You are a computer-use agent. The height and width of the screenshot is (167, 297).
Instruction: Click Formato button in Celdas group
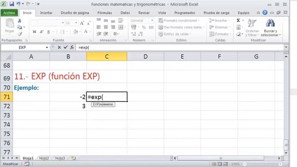[x=220, y=34]
